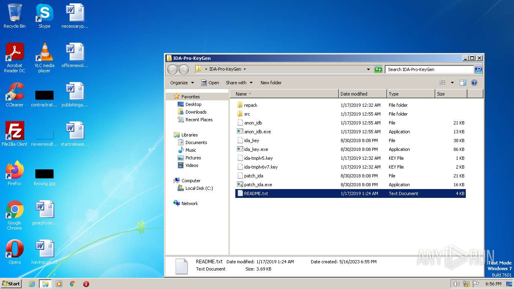
Task: Expand the address bar history dropdown
Action: pyautogui.click(x=369, y=69)
